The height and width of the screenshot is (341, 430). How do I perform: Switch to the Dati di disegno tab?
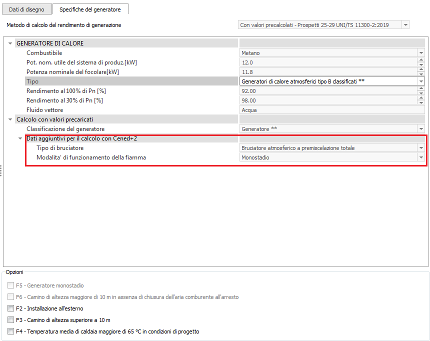coord(26,9)
